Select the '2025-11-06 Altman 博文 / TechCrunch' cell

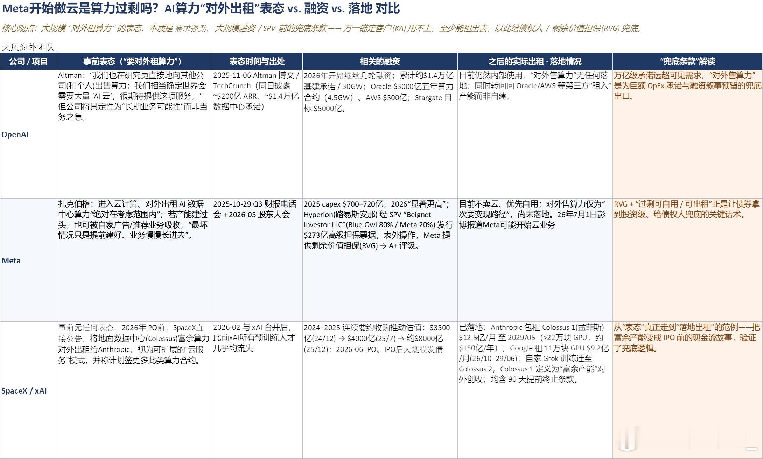(257, 134)
